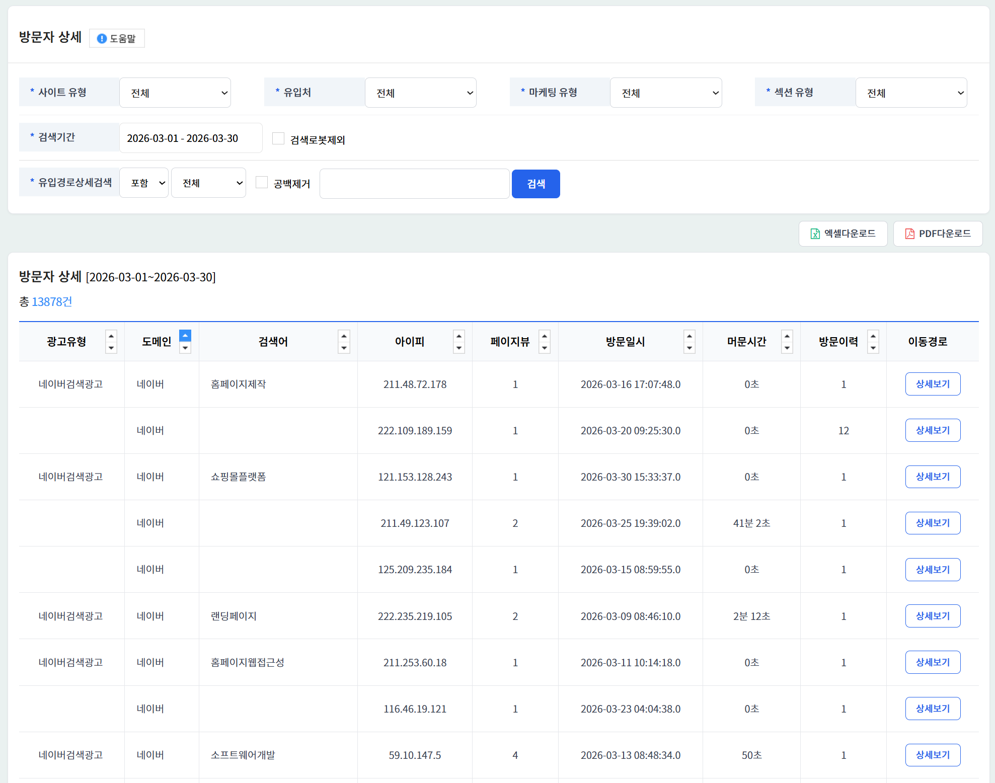
Task: Click the 검색기간 date range field
Action: (191, 138)
